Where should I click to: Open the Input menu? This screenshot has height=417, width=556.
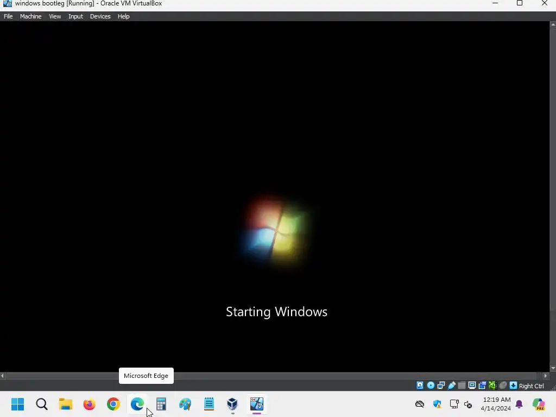point(75,16)
